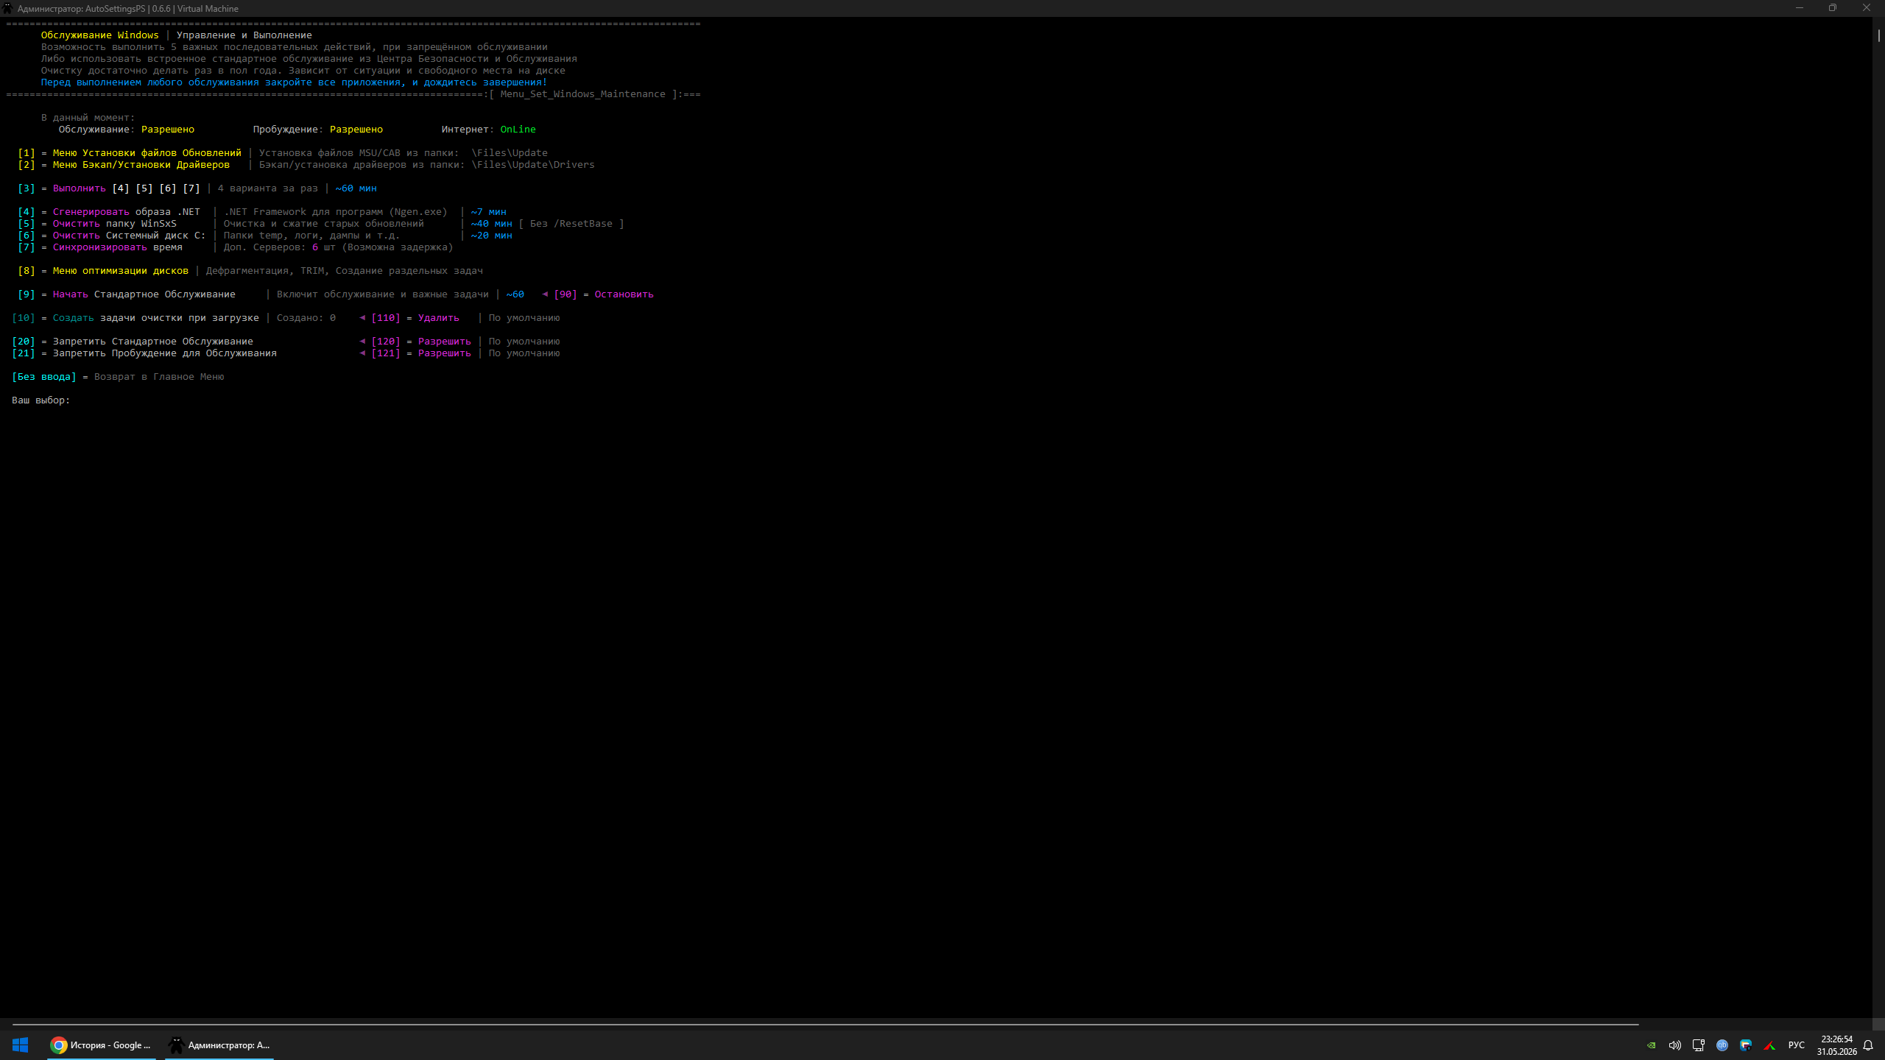Select 'Меню Бэкап/Установки Драйверов' entry [2]
The height and width of the screenshot is (1060, 1885).
[141, 165]
